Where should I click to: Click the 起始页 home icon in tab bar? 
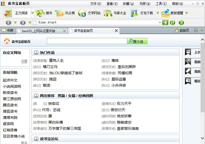(x=177, y=30)
